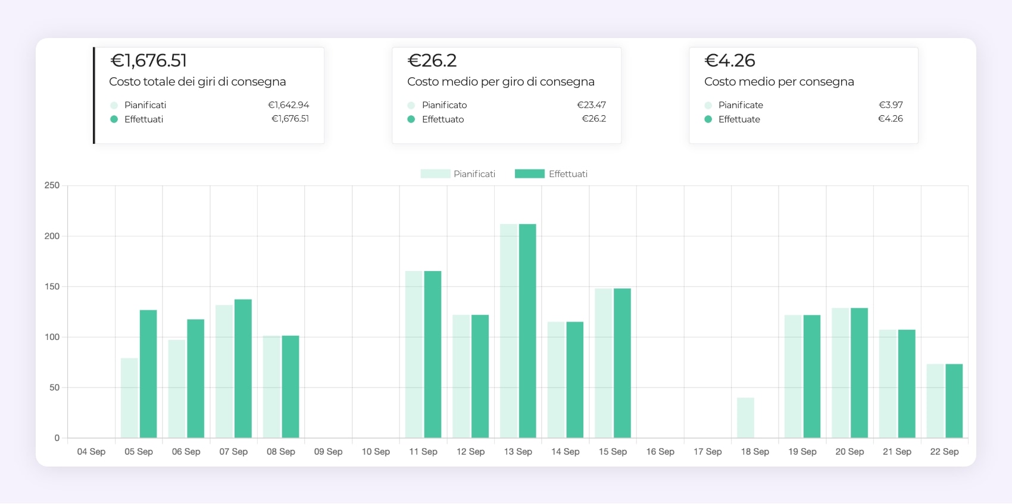The width and height of the screenshot is (1012, 504).
Task: Click the pale Pianificate dot in the per delivery card
Action: (708, 105)
